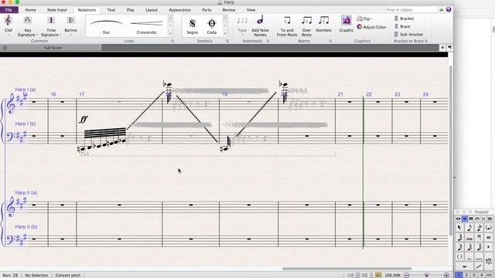Image resolution: width=495 pixels, height=278 pixels.
Task: Click the ribbon Help question mark
Action: pos(449,10)
